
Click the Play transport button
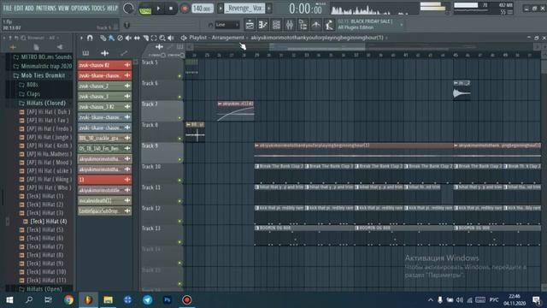[158, 9]
